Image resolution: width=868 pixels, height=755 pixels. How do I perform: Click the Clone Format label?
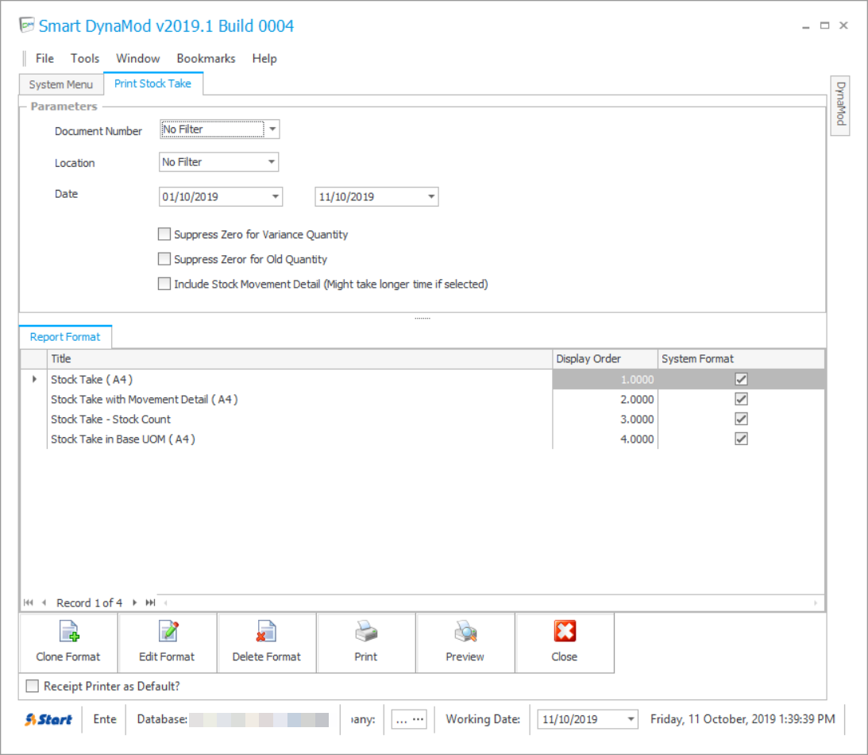tap(68, 657)
